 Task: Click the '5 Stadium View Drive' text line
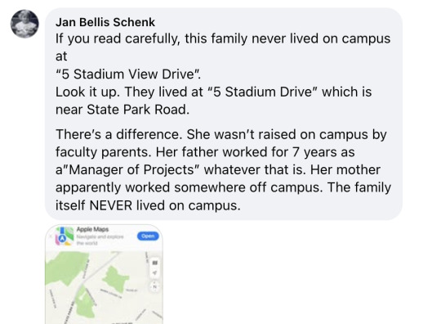128,74
